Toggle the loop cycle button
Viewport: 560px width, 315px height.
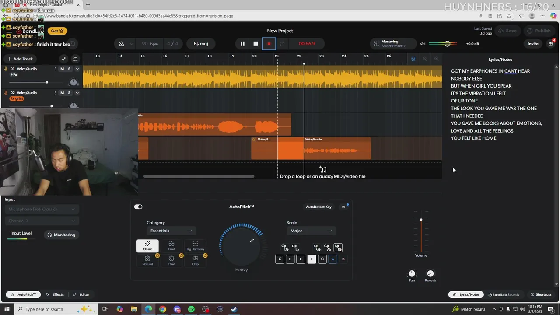tap(282, 44)
